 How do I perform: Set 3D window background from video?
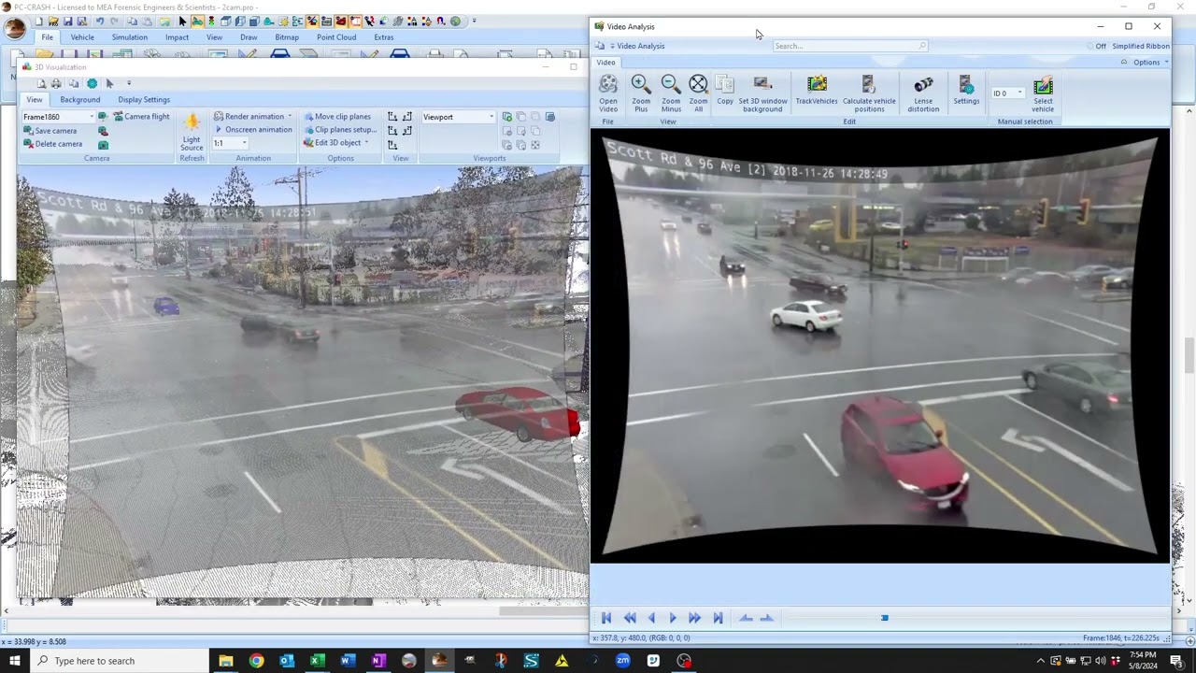click(x=762, y=93)
